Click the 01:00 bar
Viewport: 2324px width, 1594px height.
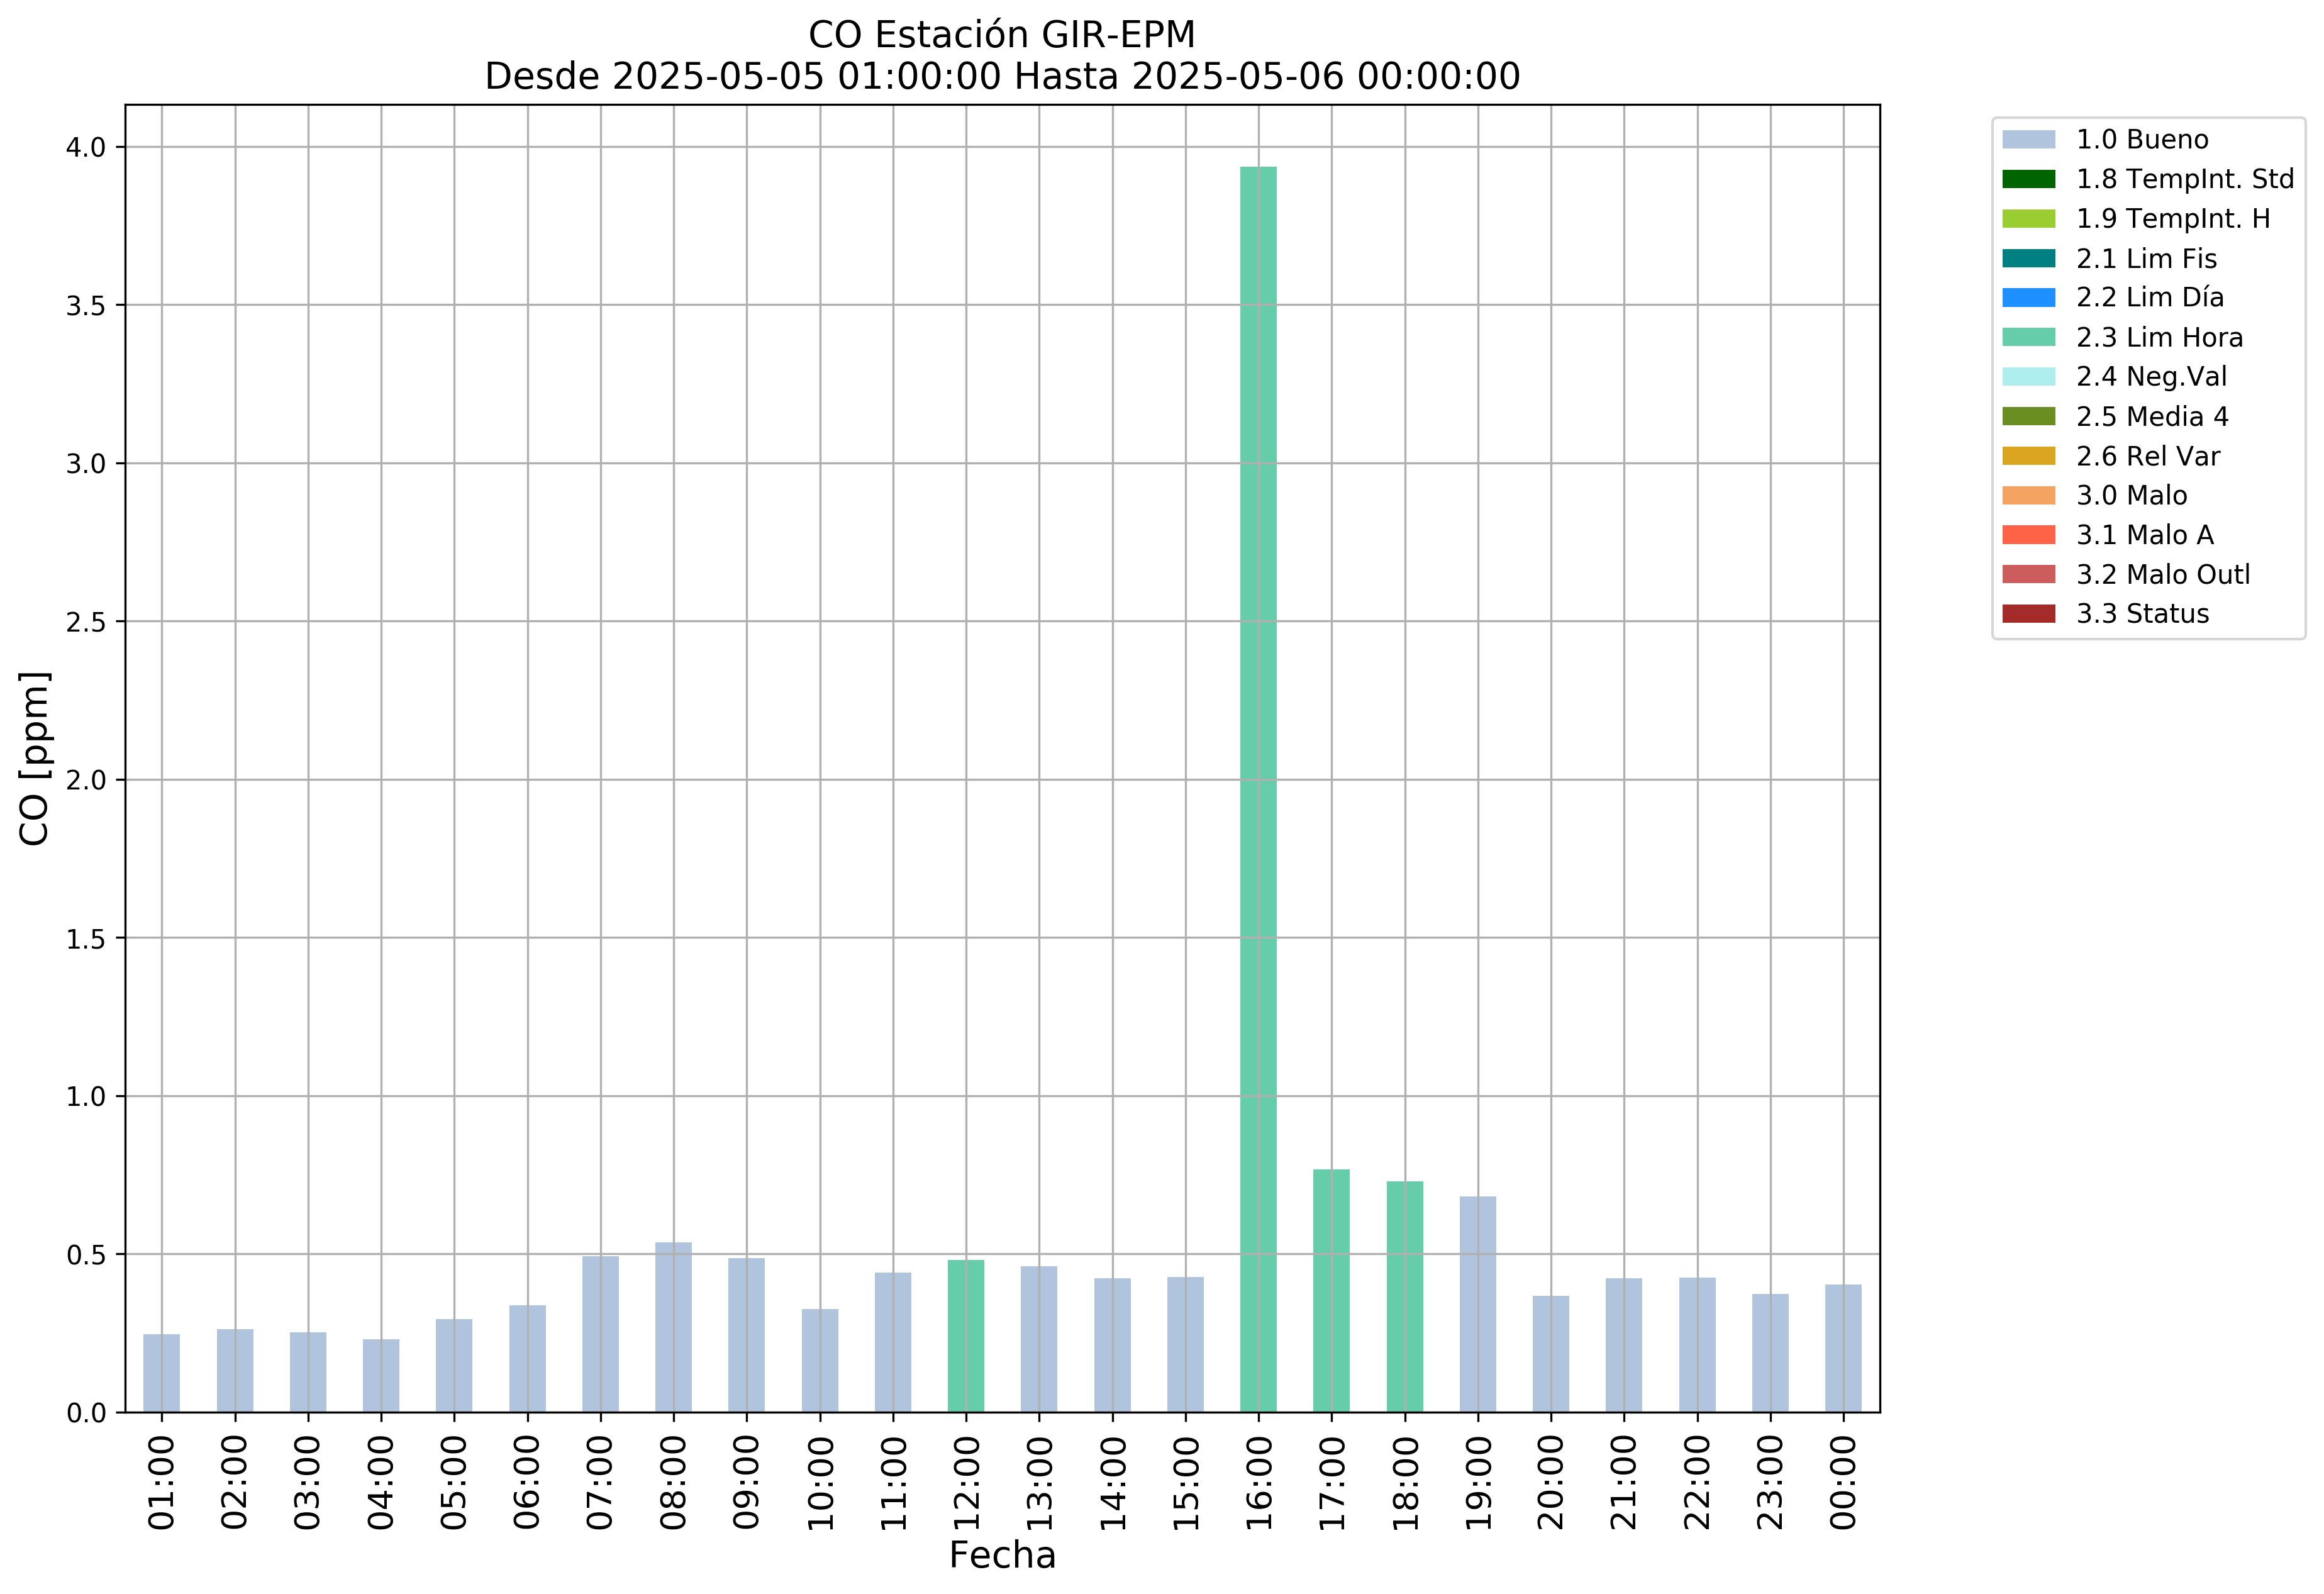coord(162,1373)
